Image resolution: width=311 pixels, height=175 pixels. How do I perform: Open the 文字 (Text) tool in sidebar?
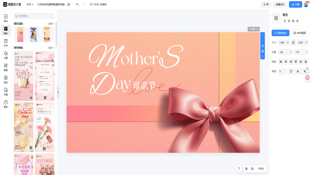pos(6,42)
